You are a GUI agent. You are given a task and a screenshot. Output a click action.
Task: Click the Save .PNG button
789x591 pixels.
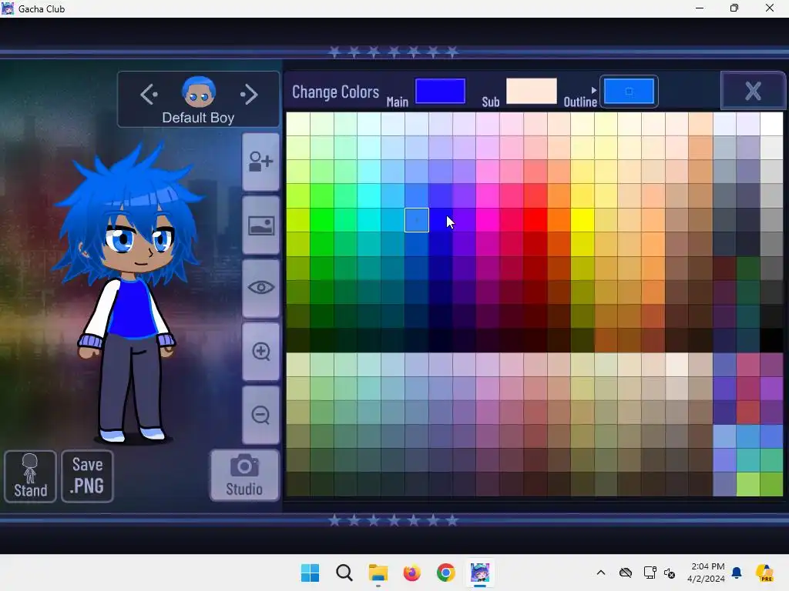(88, 476)
